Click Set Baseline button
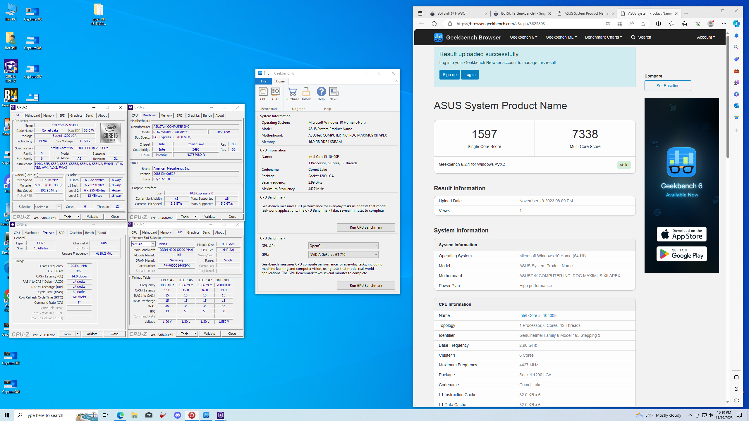 pos(668,86)
